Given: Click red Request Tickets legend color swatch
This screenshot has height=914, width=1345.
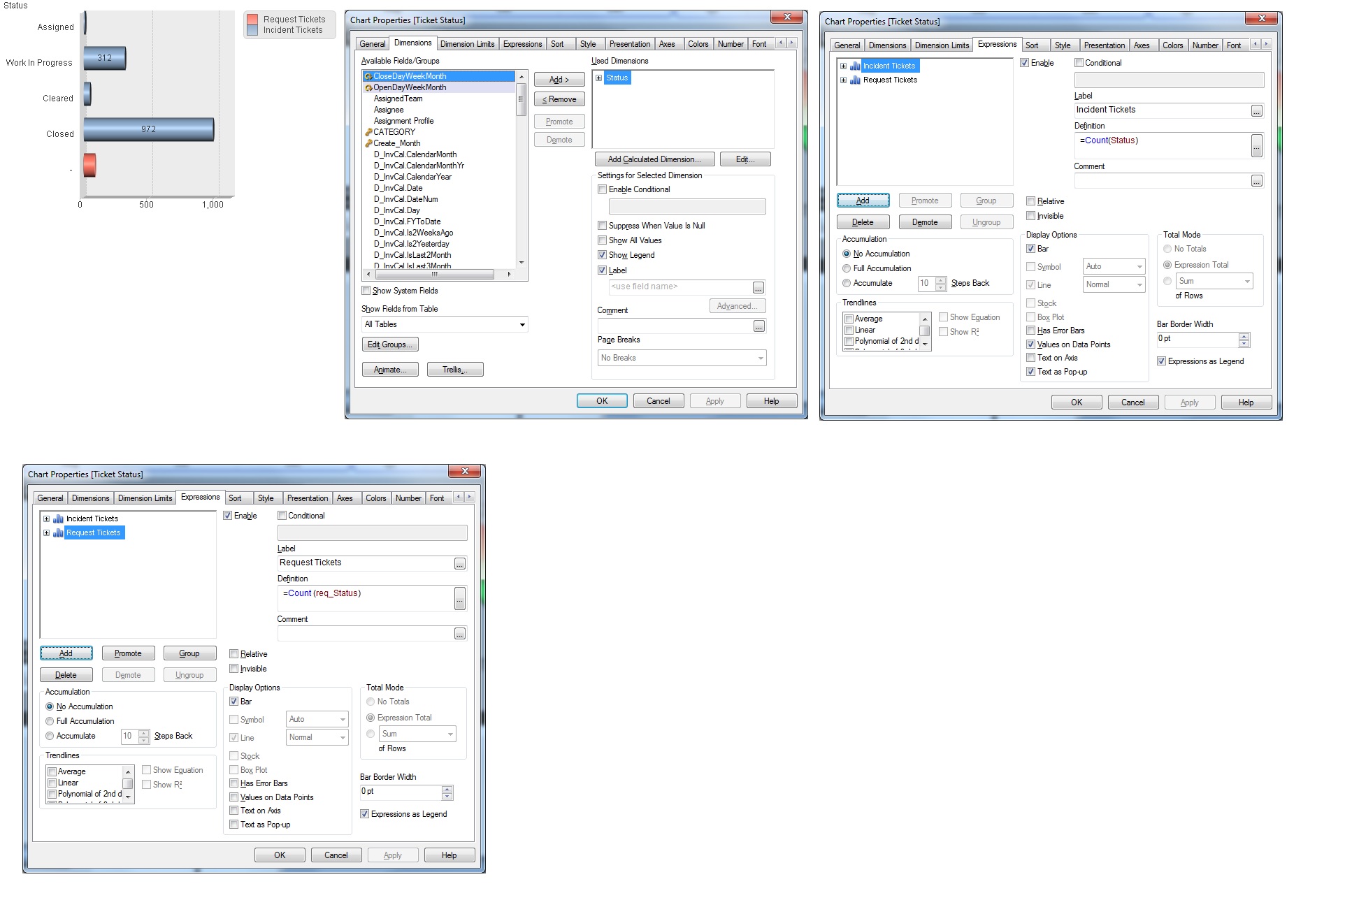Looking at the screenshot, I should 252,20.
